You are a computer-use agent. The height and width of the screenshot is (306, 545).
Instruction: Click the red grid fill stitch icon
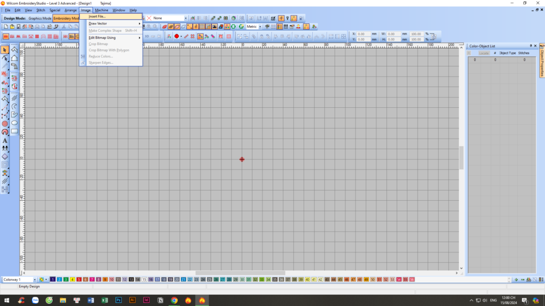pyautogui.click(x=37, y=37)
